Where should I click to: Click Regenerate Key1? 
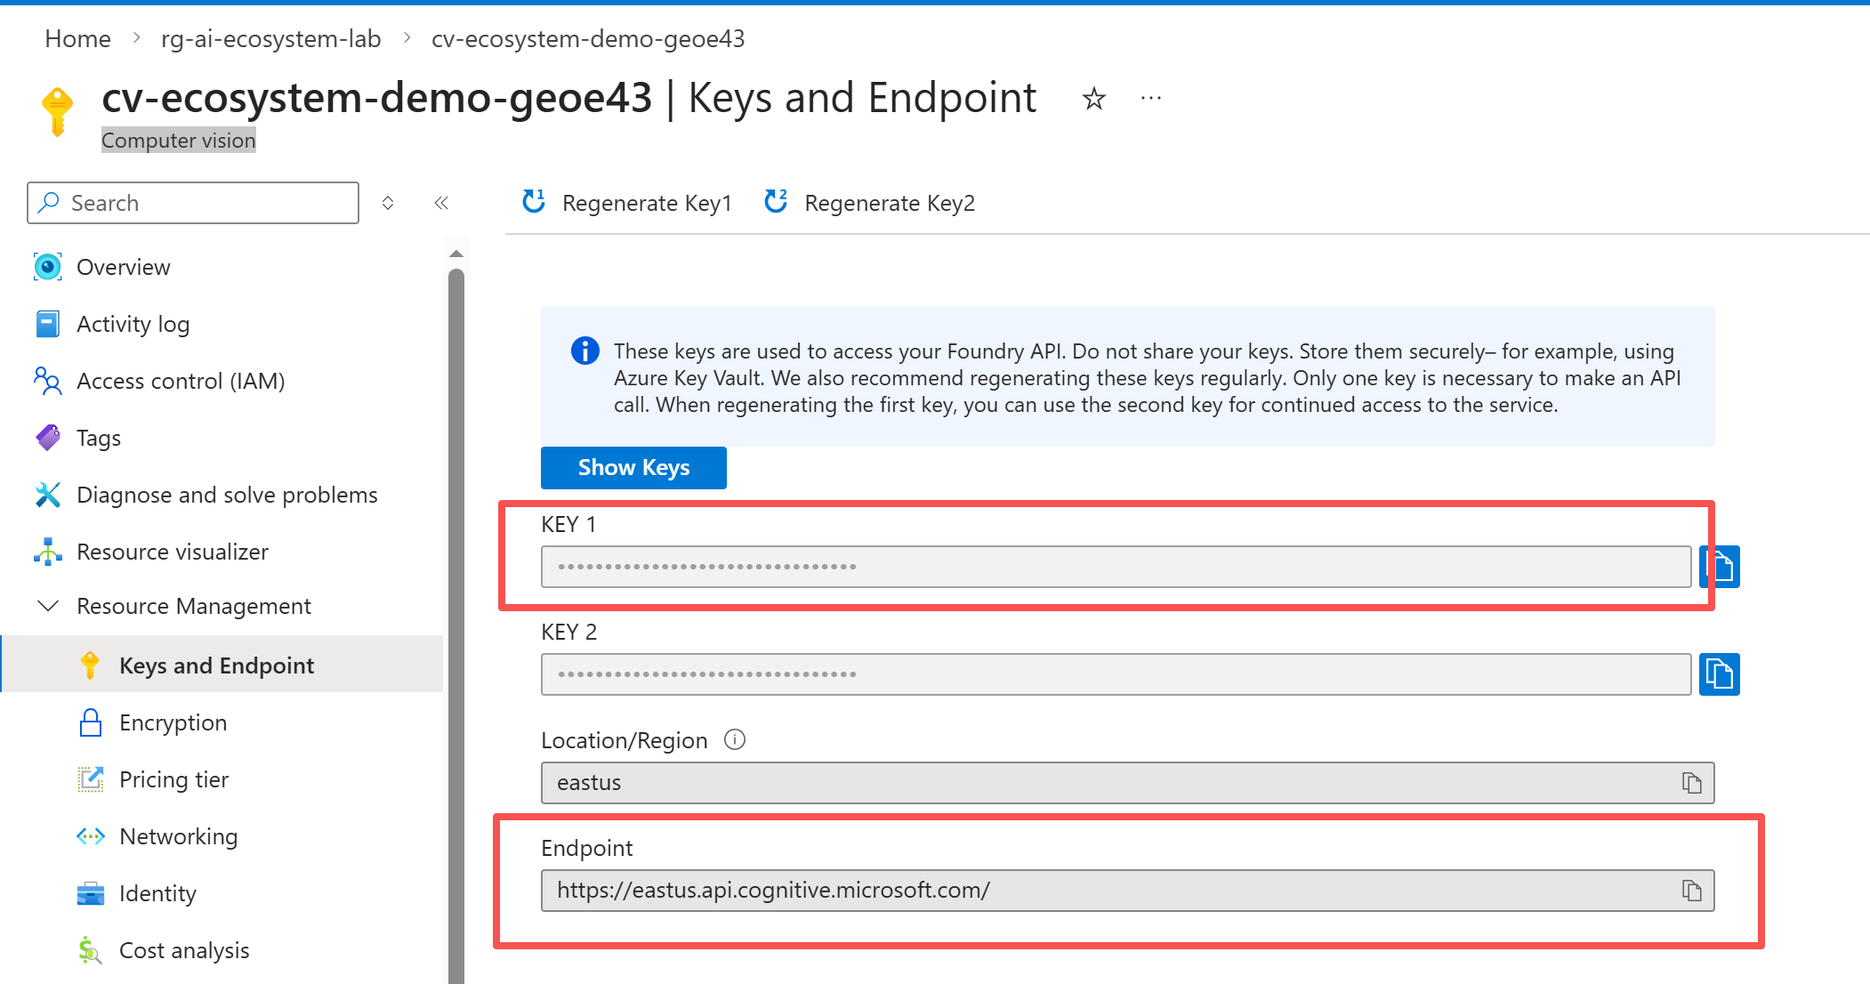[627, 203]
